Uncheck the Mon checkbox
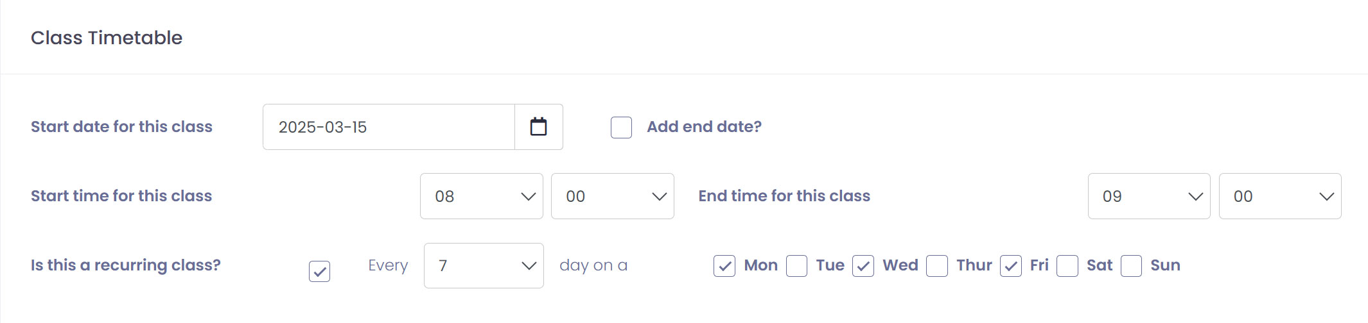This screenshot has width=1368, height=323. click(724, 266)
